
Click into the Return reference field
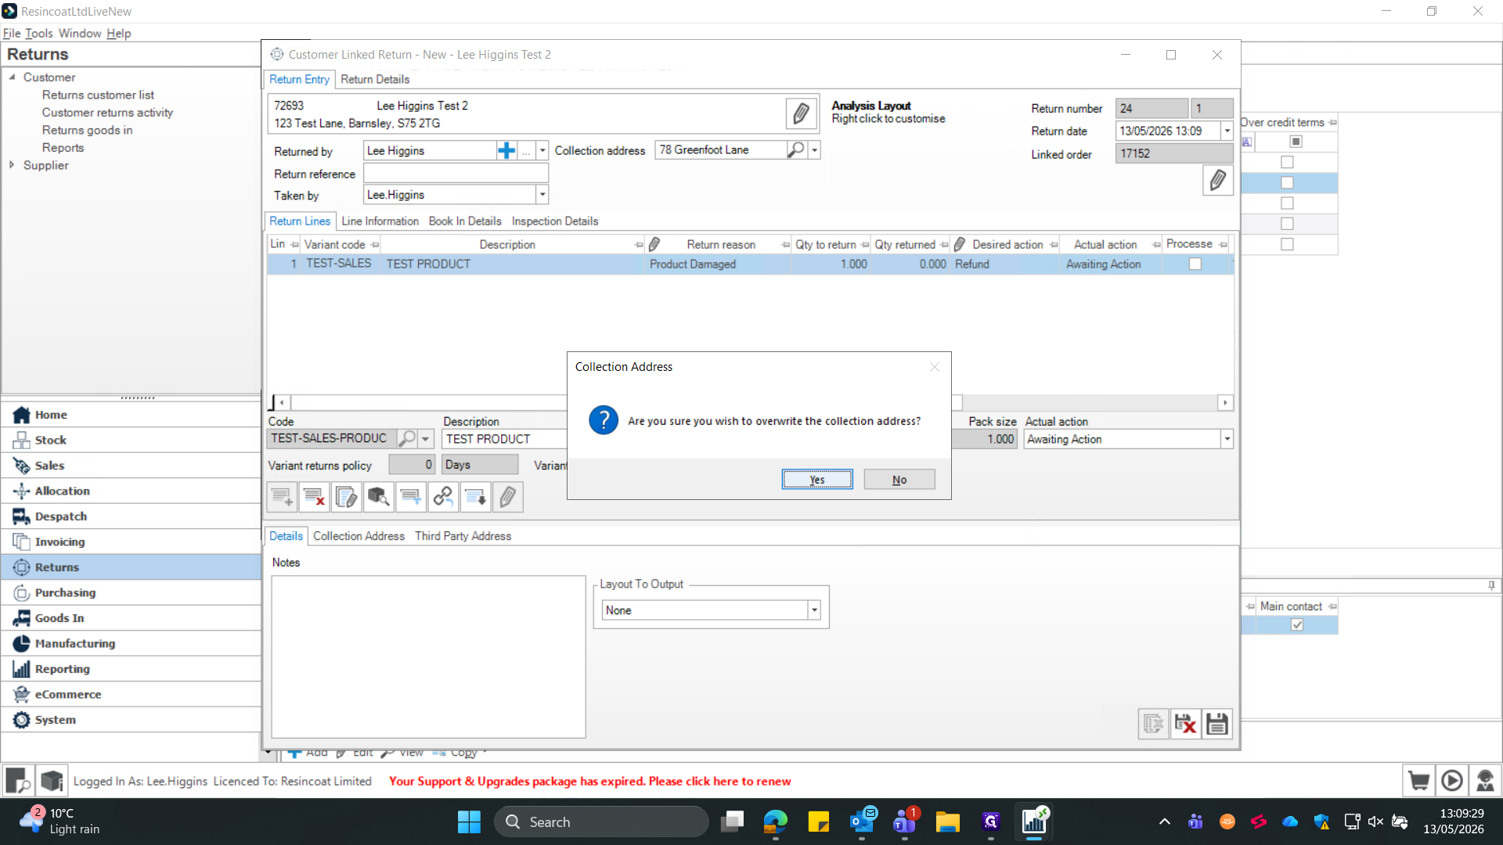point(456,173)
